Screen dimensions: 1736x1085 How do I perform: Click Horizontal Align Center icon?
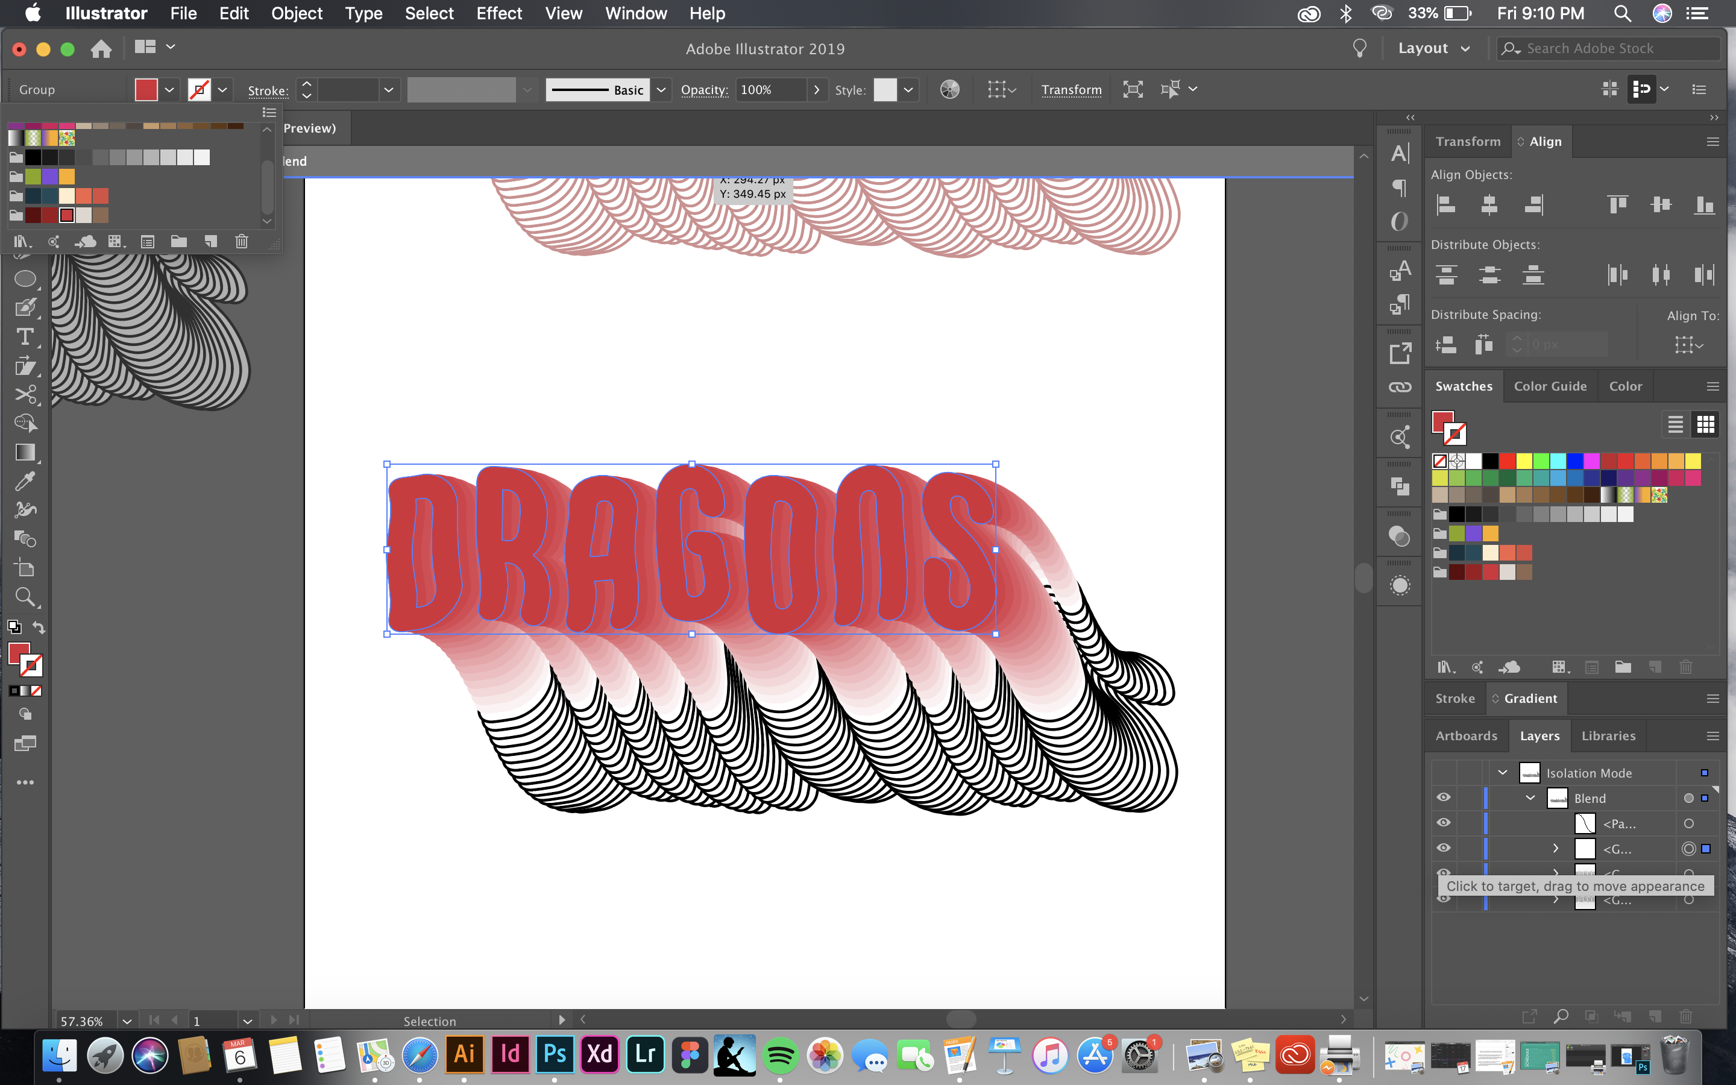(1489, 205)
